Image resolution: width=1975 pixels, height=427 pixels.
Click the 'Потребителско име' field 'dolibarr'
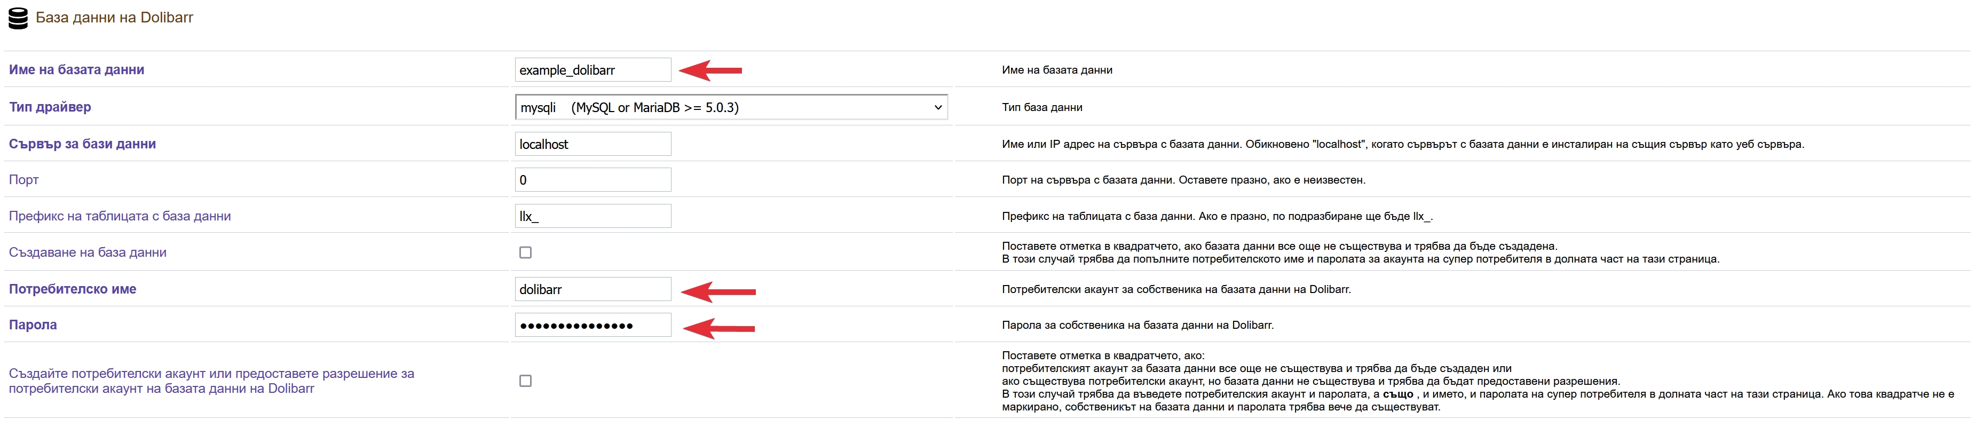[x=592, y=289]
